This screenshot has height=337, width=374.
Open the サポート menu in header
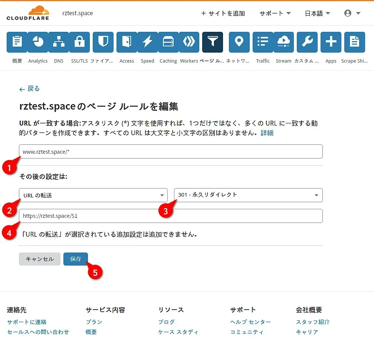(275, 13)
